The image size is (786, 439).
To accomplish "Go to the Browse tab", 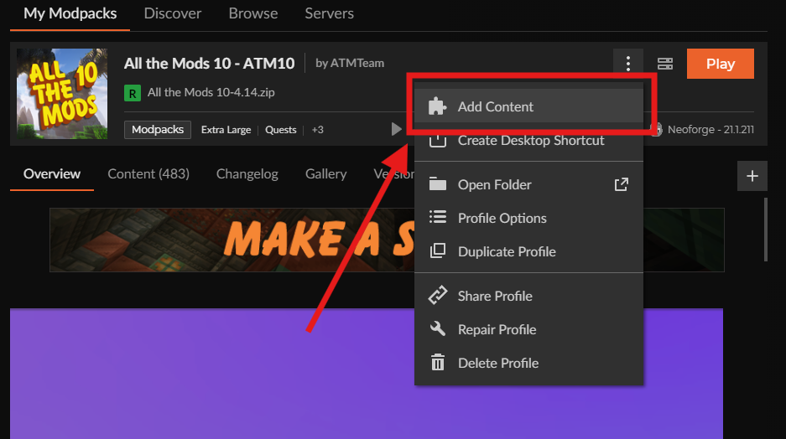I will 253,13.
